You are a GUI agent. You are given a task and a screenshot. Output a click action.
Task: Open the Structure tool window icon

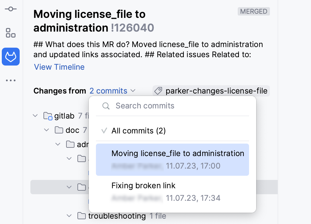tap(11, 33)
